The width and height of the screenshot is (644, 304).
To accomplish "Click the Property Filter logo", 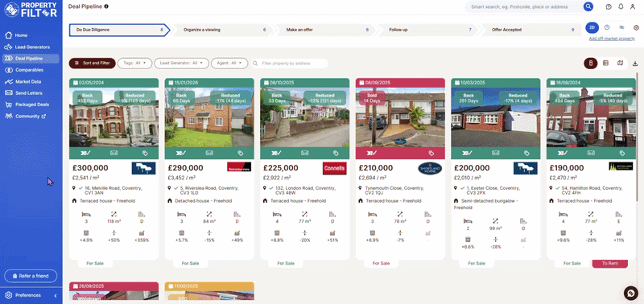I will click(31, 10).
